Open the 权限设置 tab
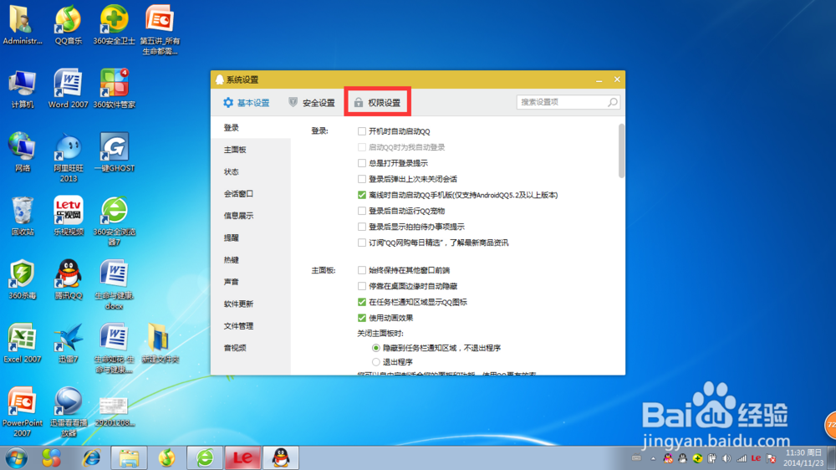 [377, 102]
